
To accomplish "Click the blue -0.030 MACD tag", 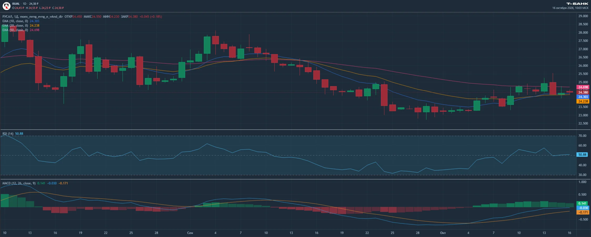I will [x=583, y=208].
